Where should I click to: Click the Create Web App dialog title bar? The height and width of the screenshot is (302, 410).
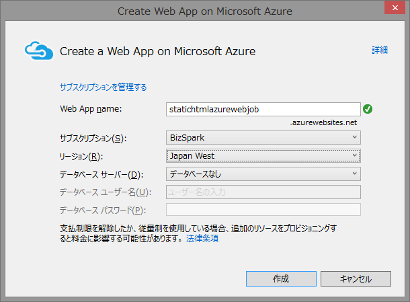[204, 11]
